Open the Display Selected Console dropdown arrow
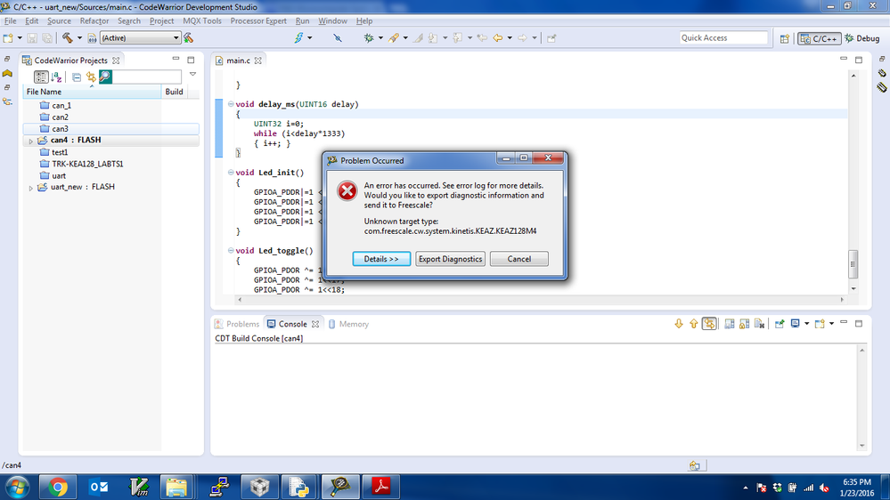This screenshot has width=890, height=500. (x=806, y=324)
